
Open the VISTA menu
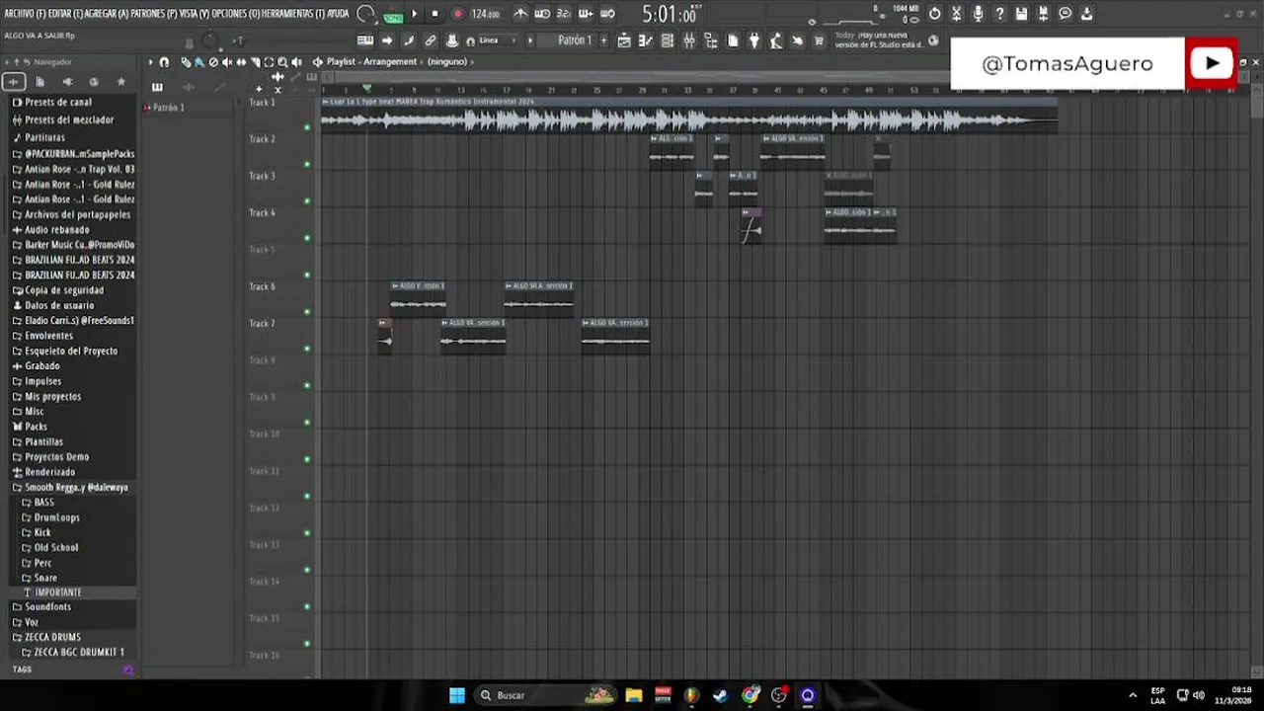pyautogui.click(x=195, y=14)
